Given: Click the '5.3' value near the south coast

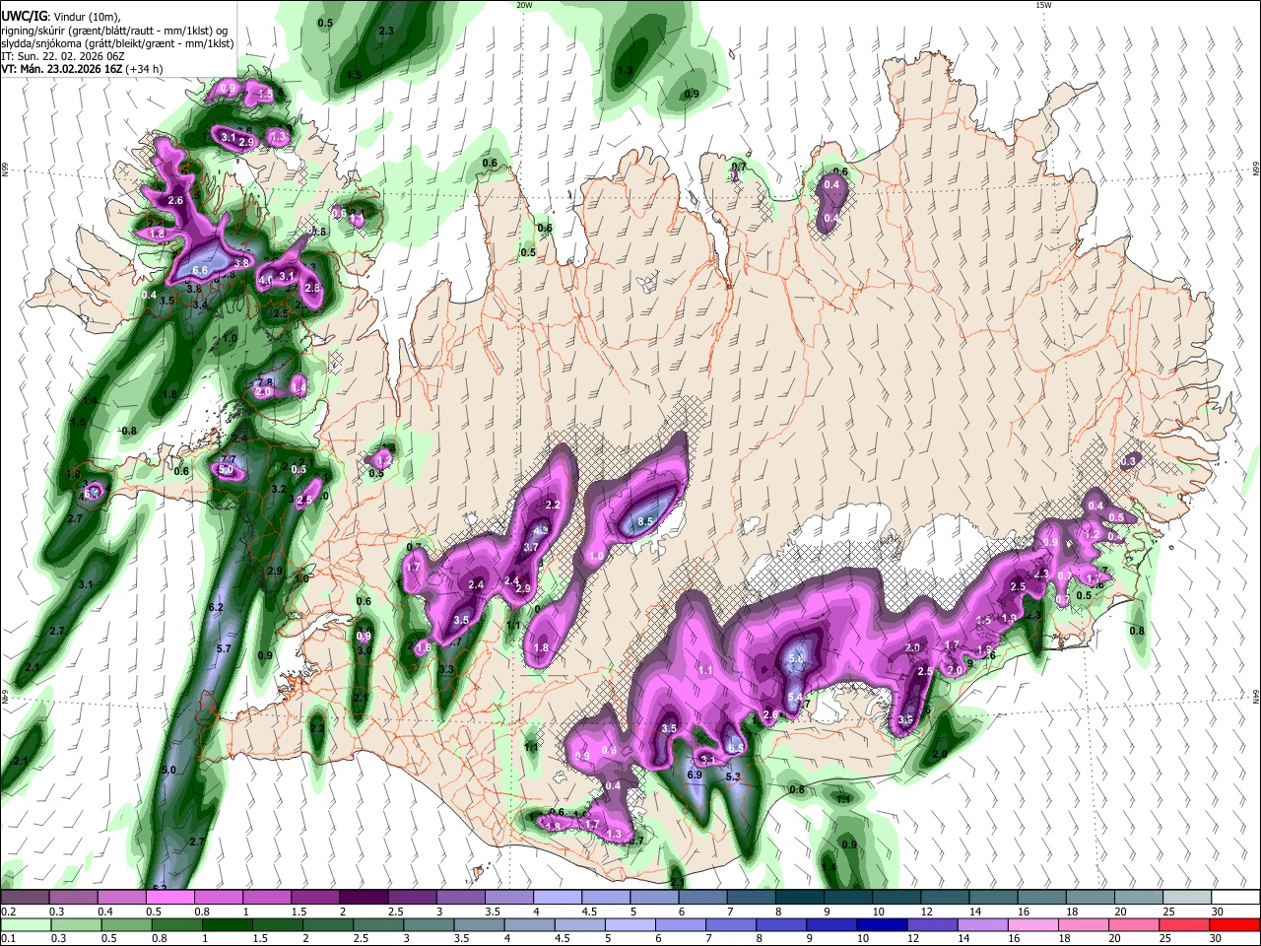Looking at the screenshot, I should coord(733,777).
